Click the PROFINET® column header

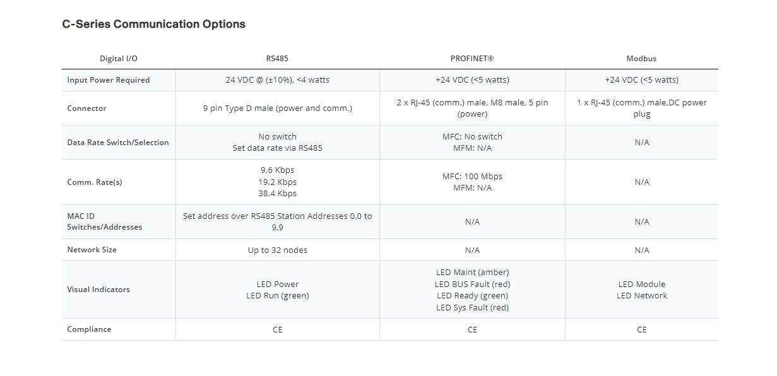tap(472, 59)
